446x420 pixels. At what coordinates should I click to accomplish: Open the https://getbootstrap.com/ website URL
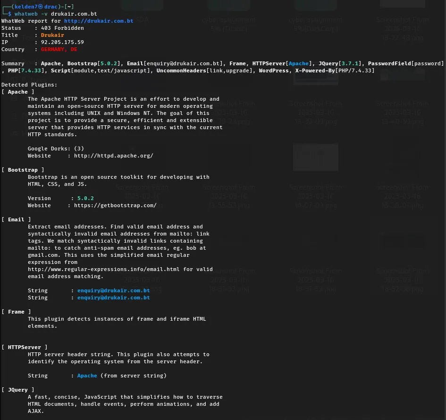click(115, 205)
